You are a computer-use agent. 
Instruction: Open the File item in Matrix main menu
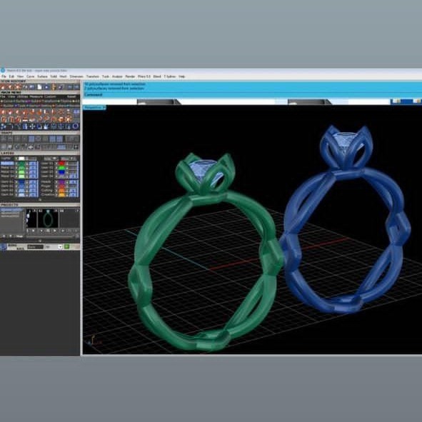pyautogui.click(x=3, y=96)
